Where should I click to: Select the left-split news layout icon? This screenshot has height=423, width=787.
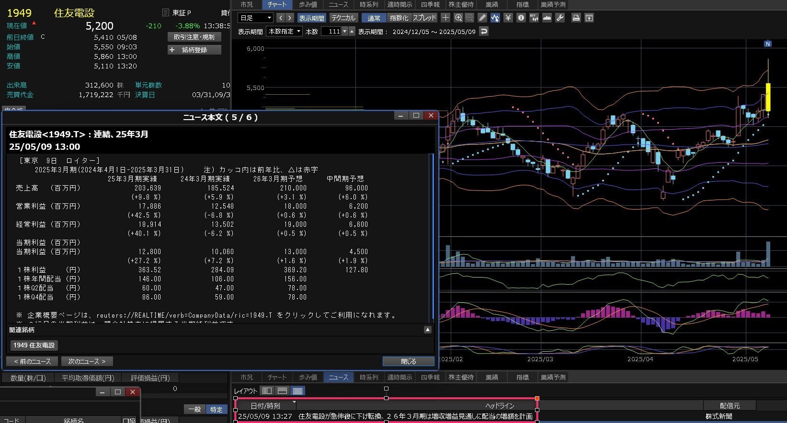pyautogui.click(x=267, y=391)
